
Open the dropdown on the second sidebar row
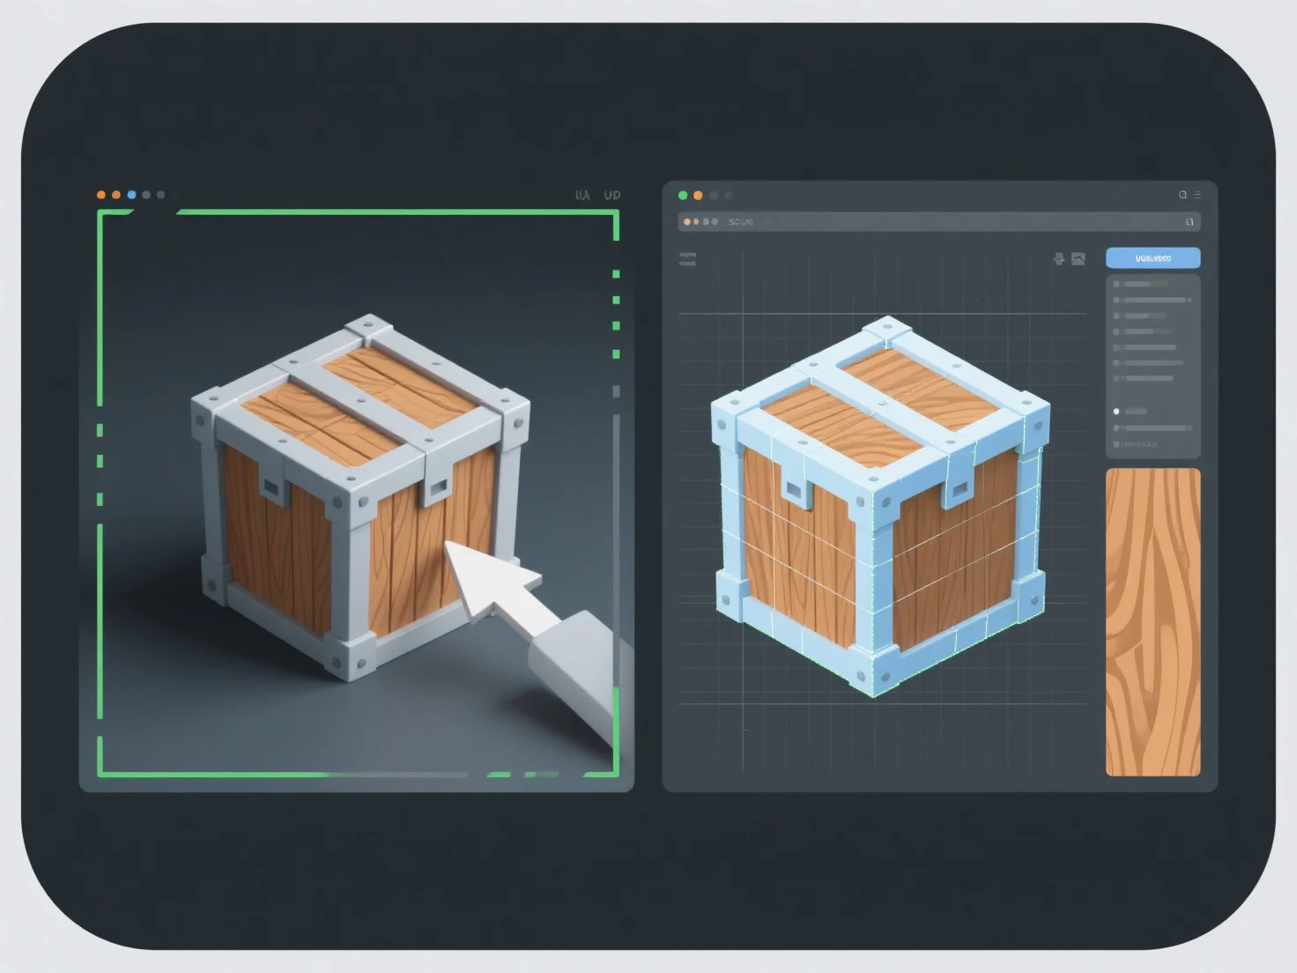click(x=1190, y=300)
